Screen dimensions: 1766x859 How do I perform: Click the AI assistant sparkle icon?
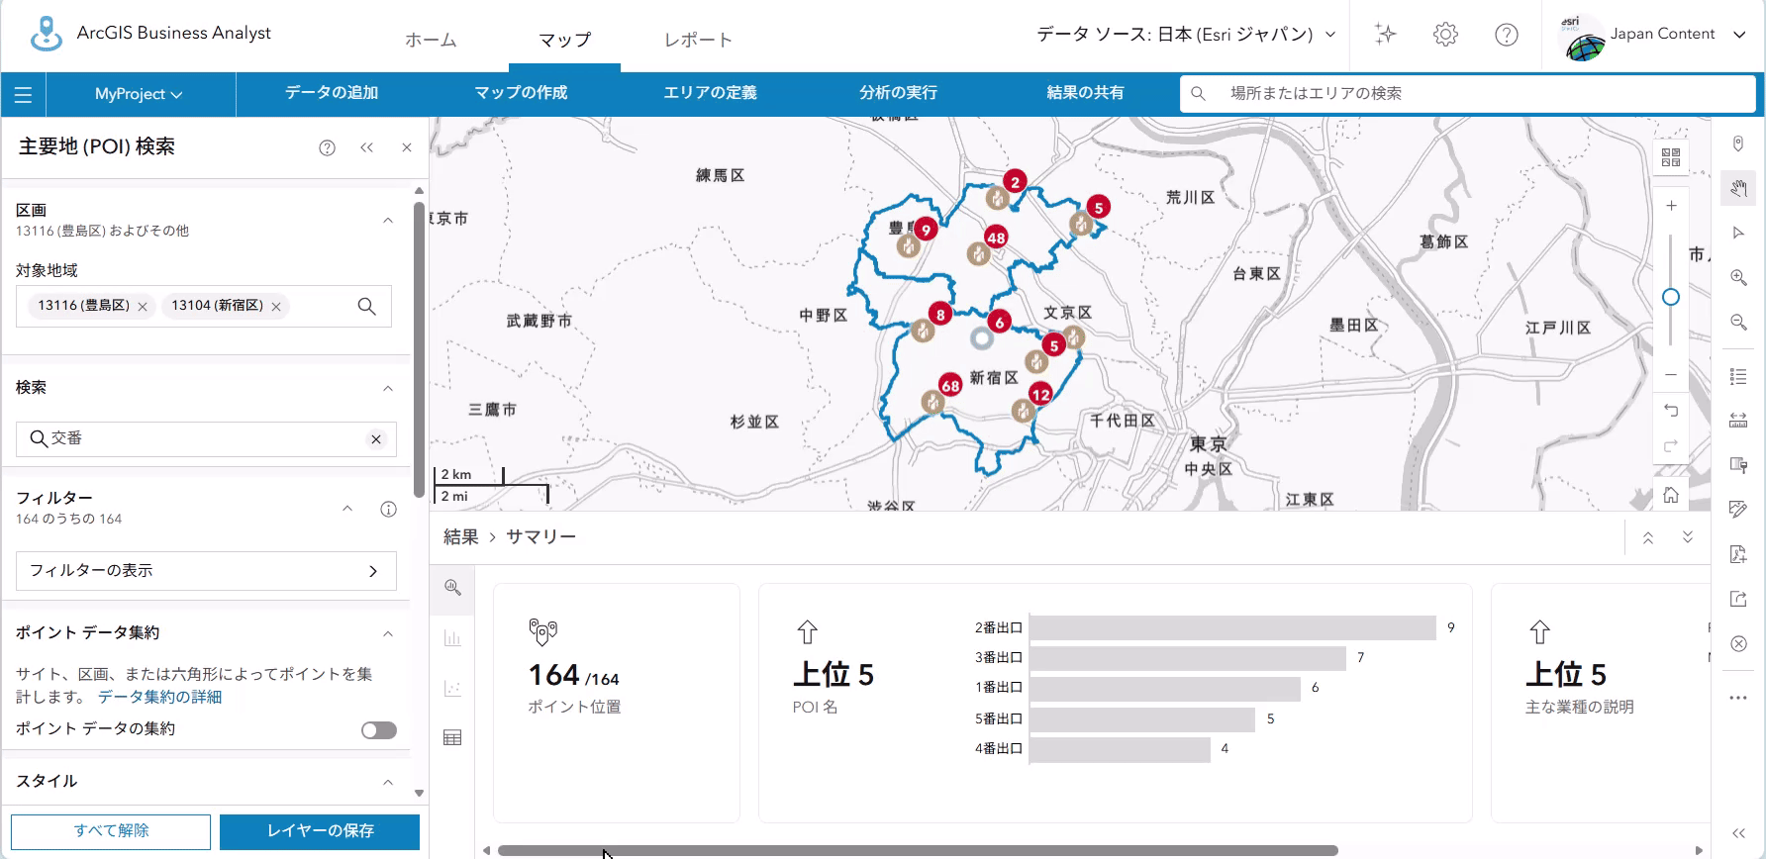[x=1385, y=35]
